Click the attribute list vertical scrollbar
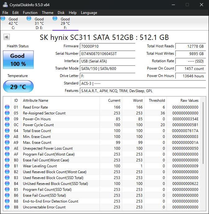 click(x=203, y=133)
